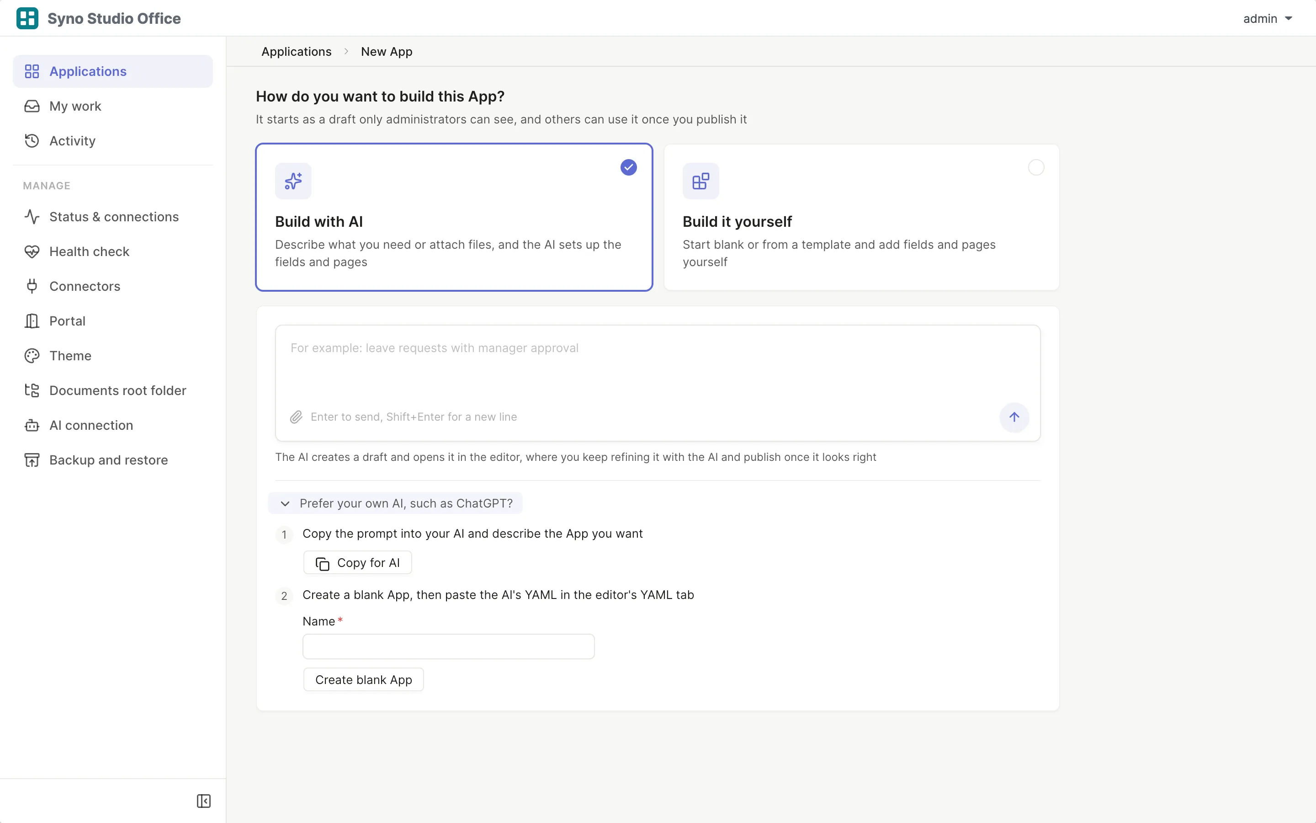Click step text 'Copy the prompt into your AI'
The width and height of the screenshot is (1316, 823).
click(382, 534)
